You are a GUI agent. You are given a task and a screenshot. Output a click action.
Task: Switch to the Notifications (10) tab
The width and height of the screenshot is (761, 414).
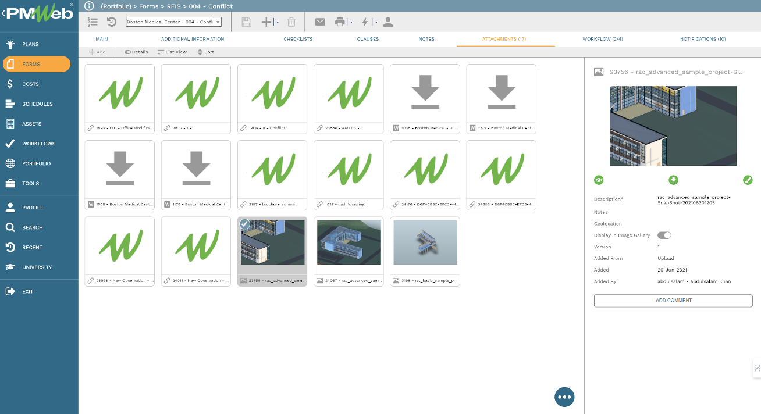coord(703,39)
